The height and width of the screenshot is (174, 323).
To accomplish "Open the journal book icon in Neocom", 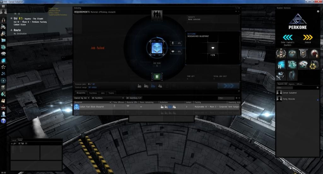I will [3, 101].
